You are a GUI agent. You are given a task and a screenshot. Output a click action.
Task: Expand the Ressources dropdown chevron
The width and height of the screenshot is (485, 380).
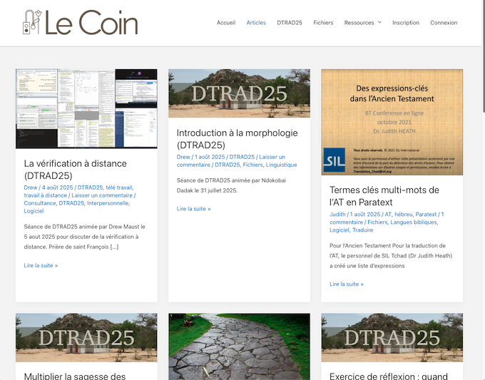pyautogui.click(x=379, y=22)
